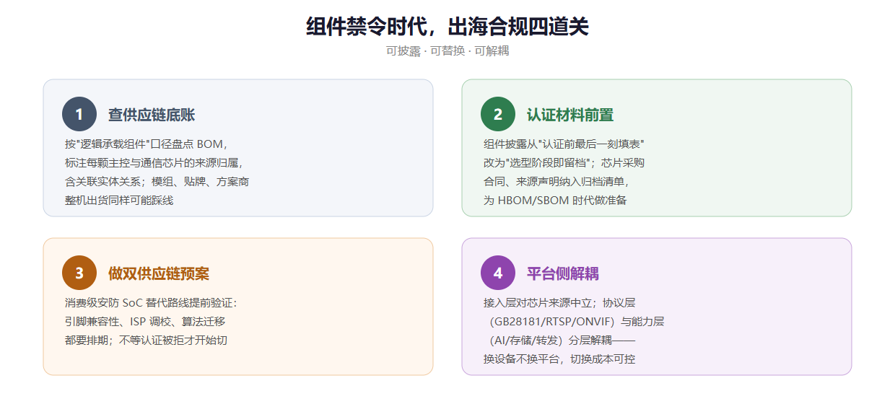Click the line 含关联实体关系；模组、贴牌、方案商
The image size is (895, 404).
click(157, 181)
